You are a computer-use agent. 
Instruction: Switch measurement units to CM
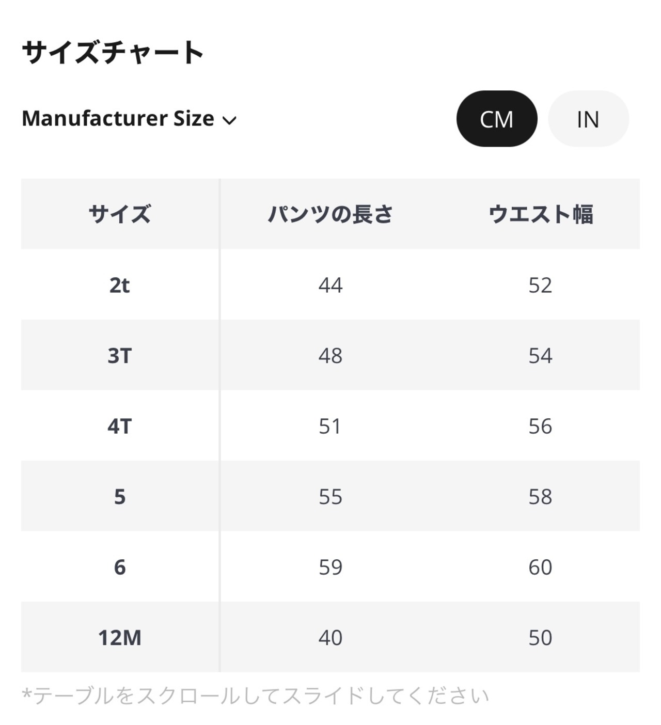coord(496,119)
